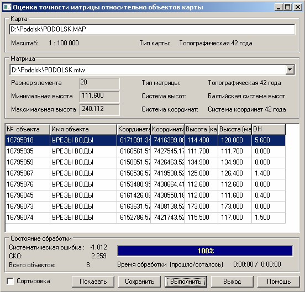This screenshot has width=305, height=292.
Task: Click the Имя объекта column header
Action: pyautogui.click(x=83, y=129)
